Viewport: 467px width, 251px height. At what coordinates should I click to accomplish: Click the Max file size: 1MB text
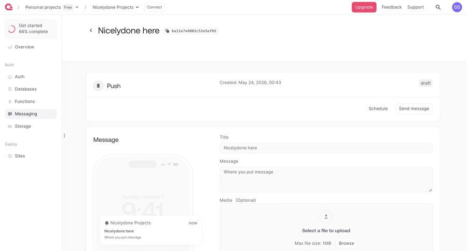click(x=313, y=243)
